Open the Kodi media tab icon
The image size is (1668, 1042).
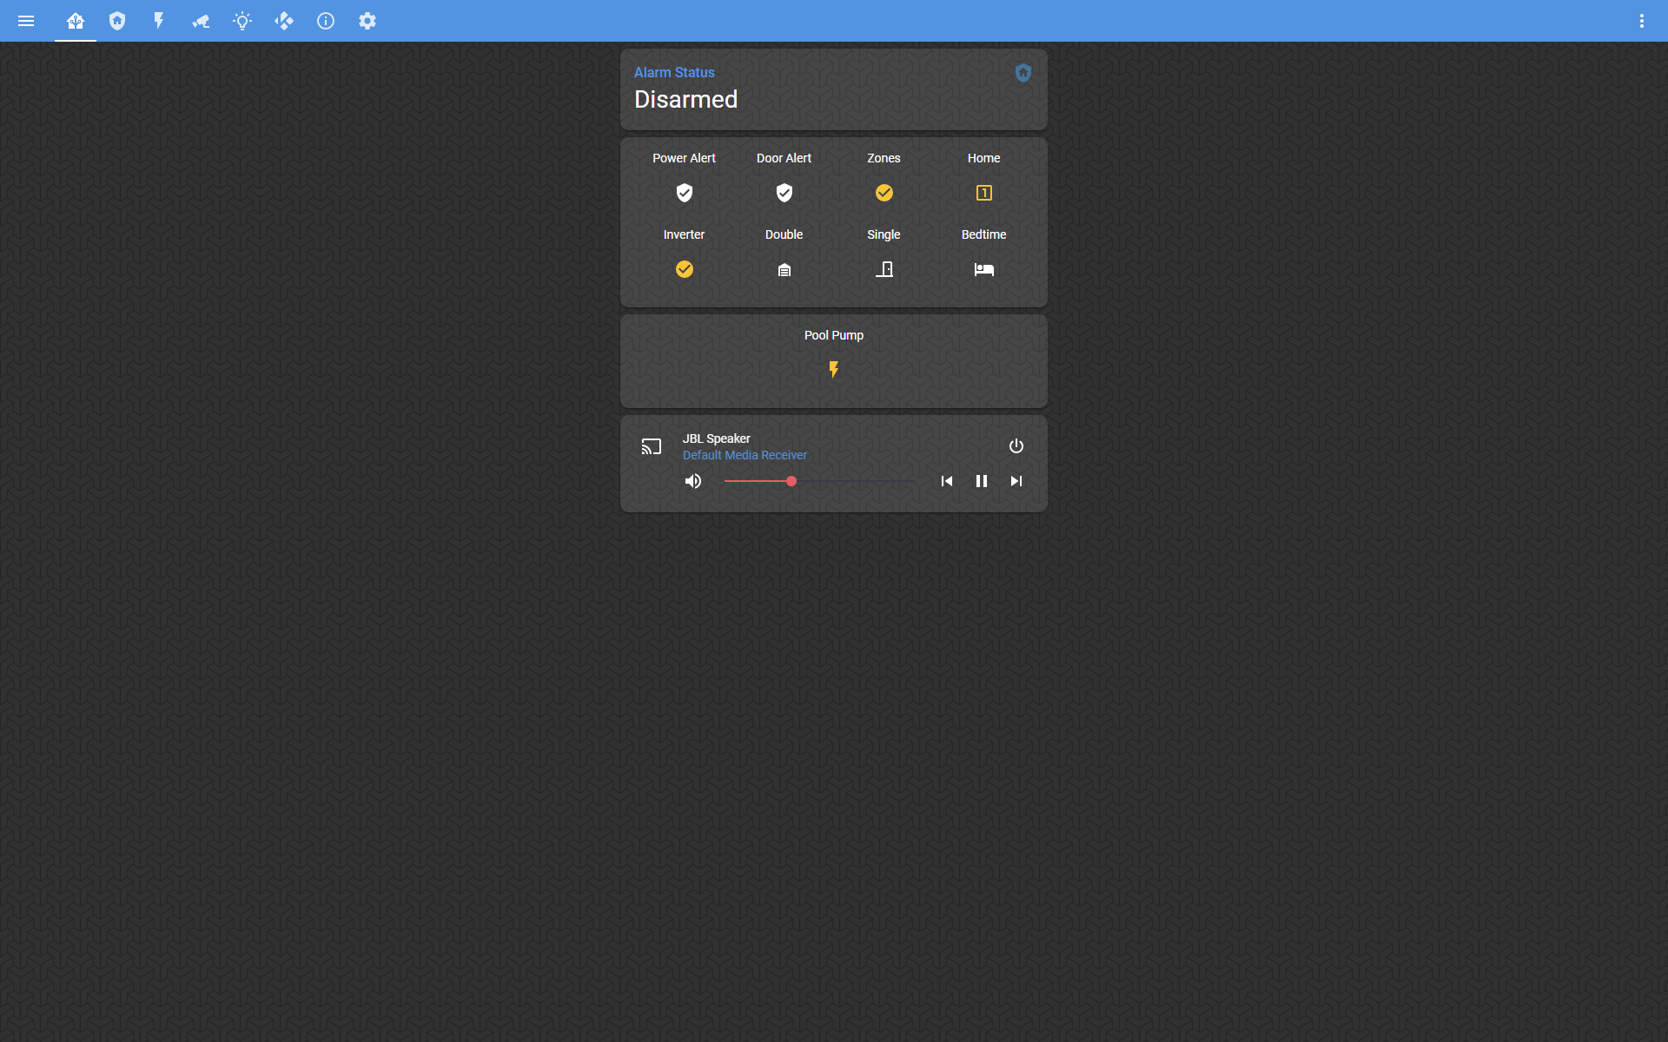(x=284, y=21)
